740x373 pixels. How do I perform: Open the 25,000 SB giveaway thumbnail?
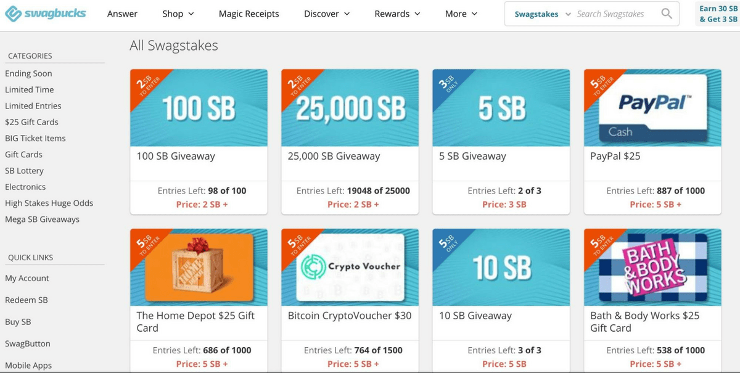pos(350,107)
